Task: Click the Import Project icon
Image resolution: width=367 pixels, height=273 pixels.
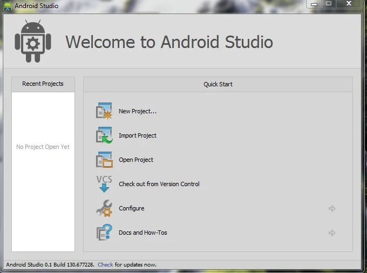Action: [104, 135]
